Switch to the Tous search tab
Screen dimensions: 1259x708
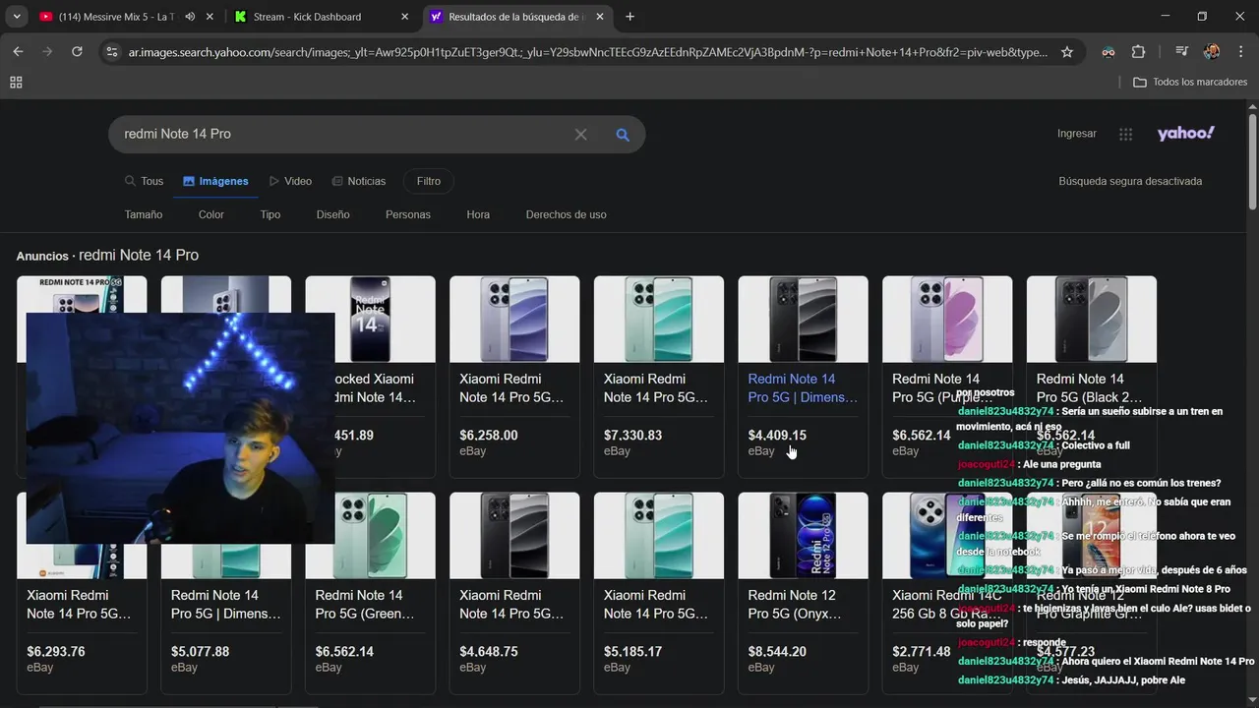[x=144, y=181]
